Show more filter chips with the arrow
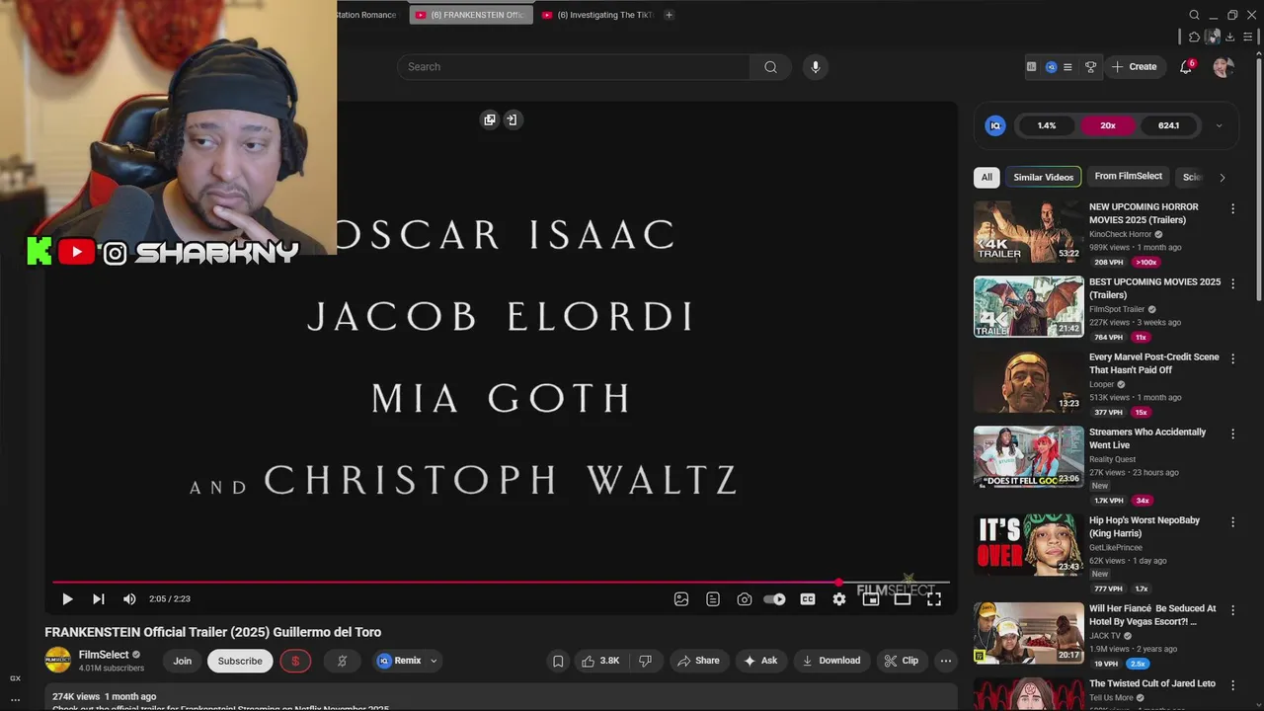The height and width of the screenshot is (711, 1264). pyautogui.click(x=1222, y=178)
